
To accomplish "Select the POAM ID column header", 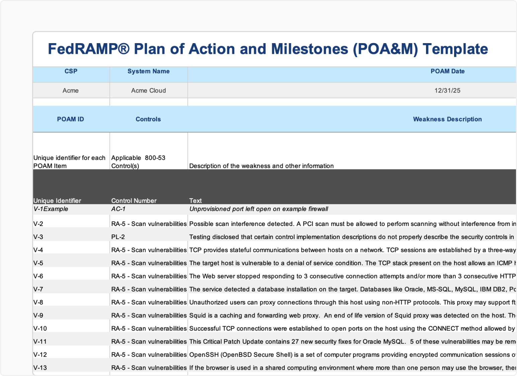I will click(71, 119).
